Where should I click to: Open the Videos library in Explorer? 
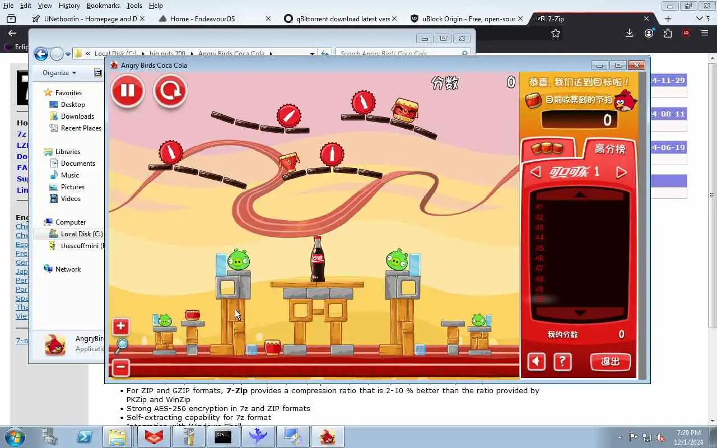click(71, 199)
